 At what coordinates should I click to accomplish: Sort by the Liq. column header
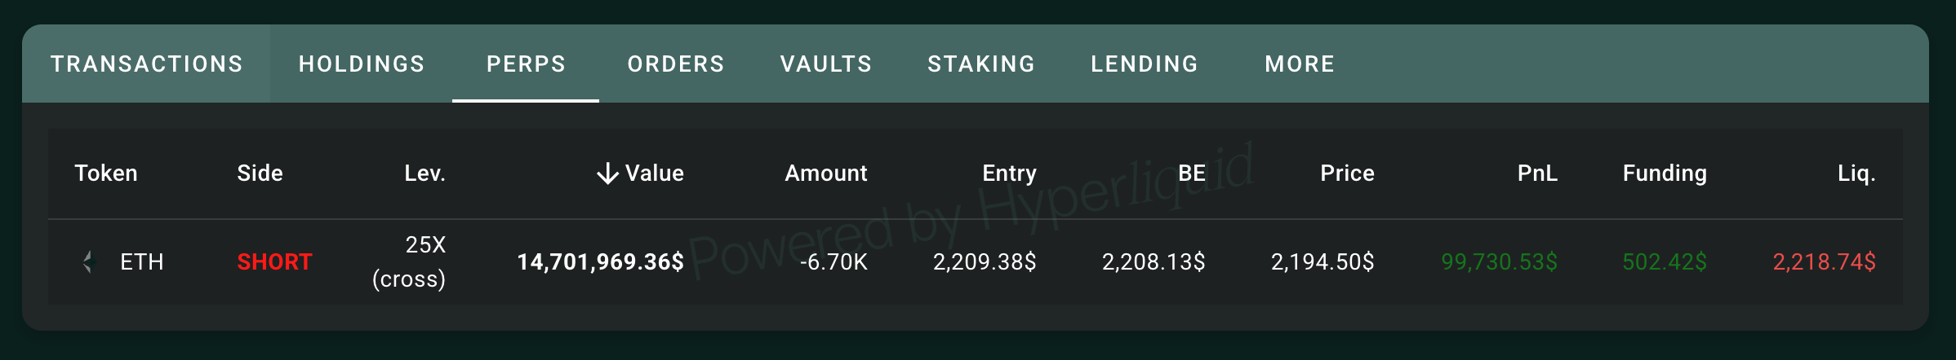[x=1856, y=173]
